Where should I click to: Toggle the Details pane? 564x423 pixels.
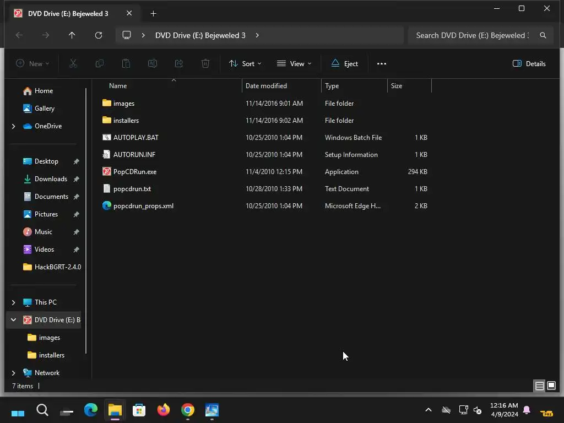tap(529, 64)
